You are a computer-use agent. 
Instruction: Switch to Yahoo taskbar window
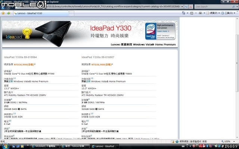pyautogui.click(x=74, y=146)
